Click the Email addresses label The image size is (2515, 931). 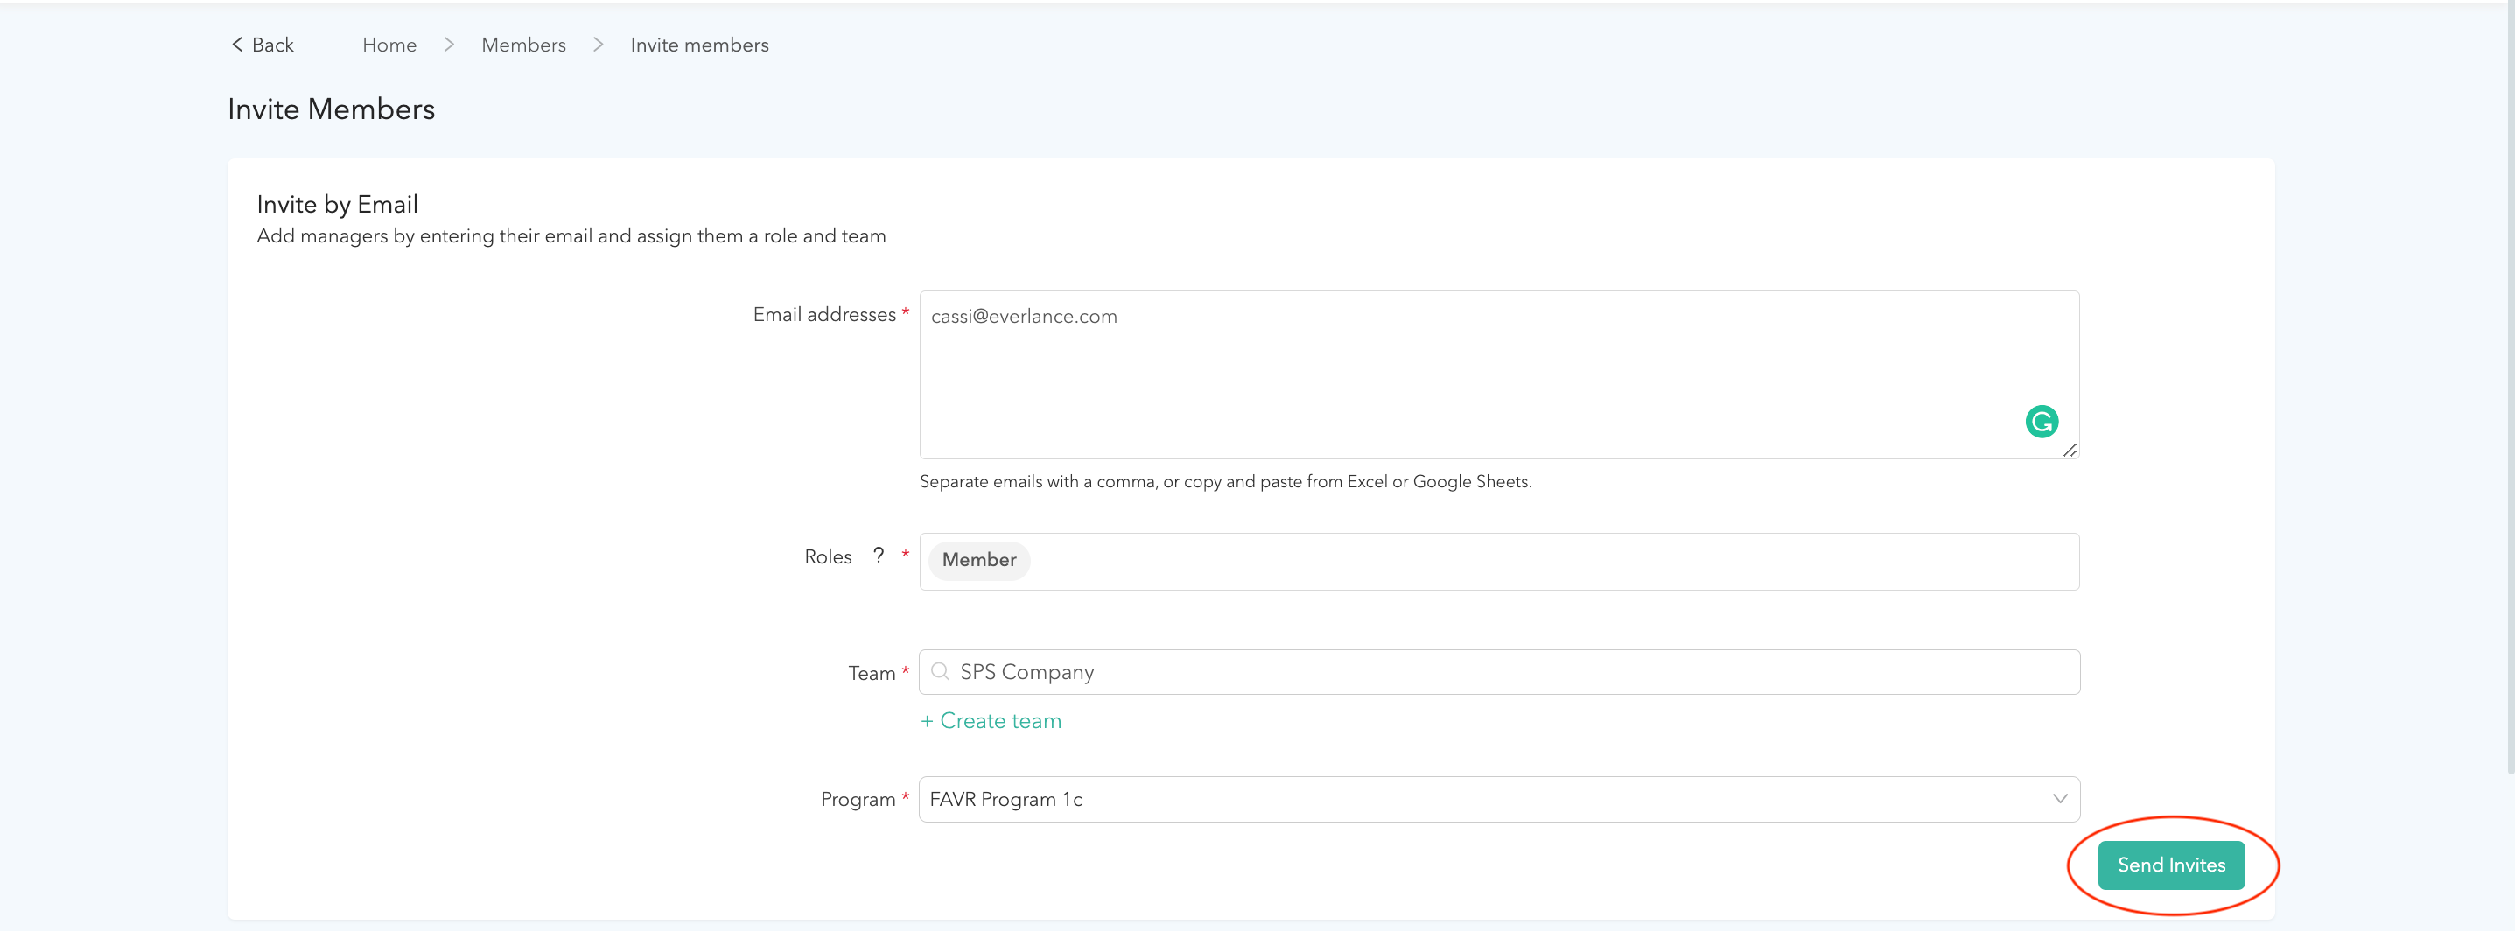pos(824,314)
